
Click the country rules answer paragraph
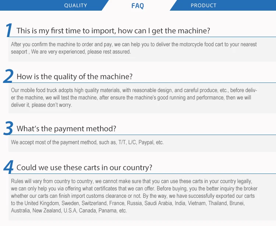134,196
